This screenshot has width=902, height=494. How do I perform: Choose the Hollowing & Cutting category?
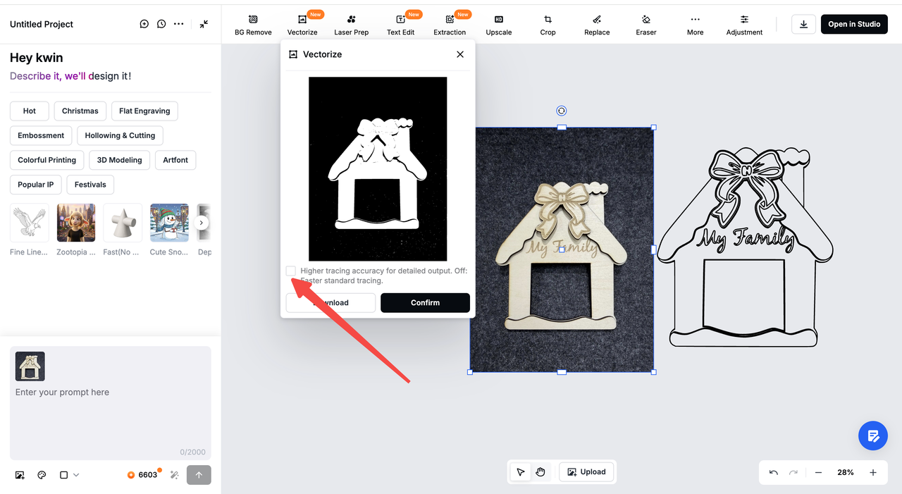tap(120, 135)
